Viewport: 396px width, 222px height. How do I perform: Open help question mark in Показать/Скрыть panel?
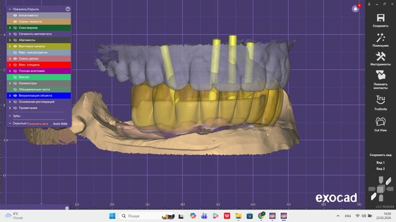click(67, 9)
